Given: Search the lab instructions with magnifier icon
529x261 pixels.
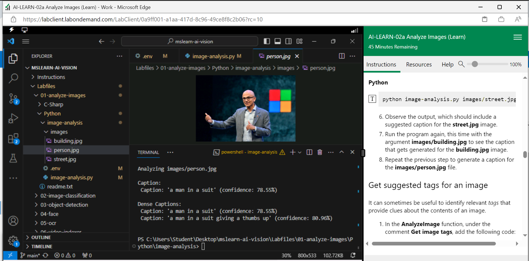Looking at the screenshot, I should (x=461, y=64).
